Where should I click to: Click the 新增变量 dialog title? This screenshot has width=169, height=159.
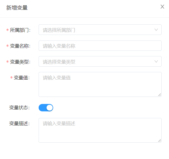17,8
